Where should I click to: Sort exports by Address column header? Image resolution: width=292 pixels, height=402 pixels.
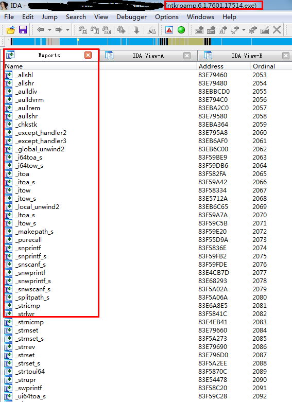tap(224, 66)
